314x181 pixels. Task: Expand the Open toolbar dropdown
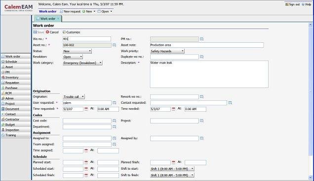click(112, 11)
